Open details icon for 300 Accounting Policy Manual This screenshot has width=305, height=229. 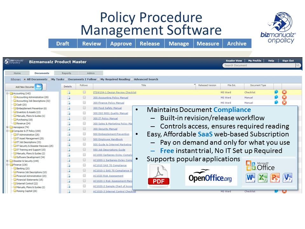[69, 98]
